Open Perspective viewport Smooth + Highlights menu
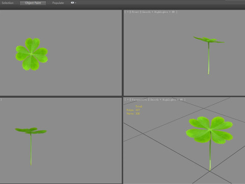The image size is (245, 184). pos(166,100)
